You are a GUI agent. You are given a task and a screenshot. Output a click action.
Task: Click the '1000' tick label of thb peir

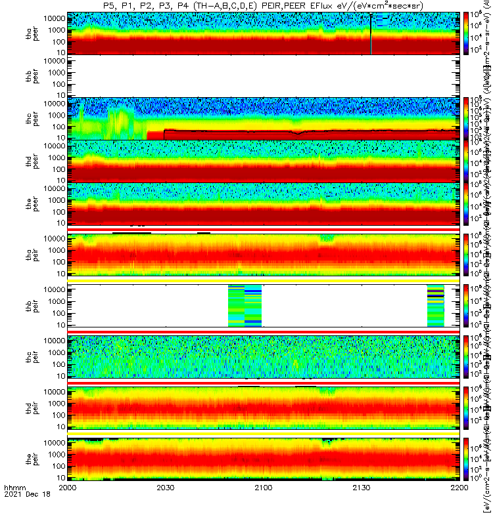57,301
